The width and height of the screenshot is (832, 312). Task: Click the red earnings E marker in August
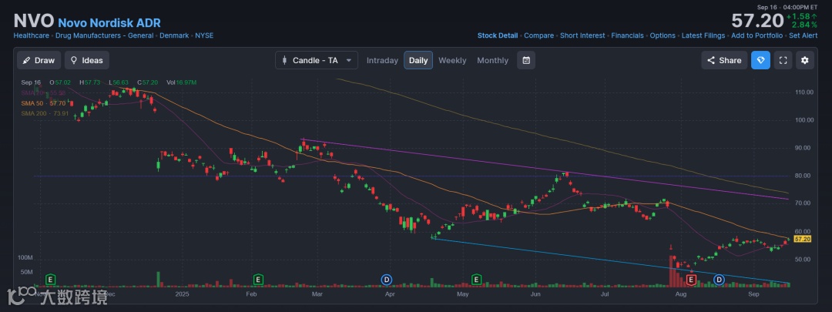tap(691, 279)
